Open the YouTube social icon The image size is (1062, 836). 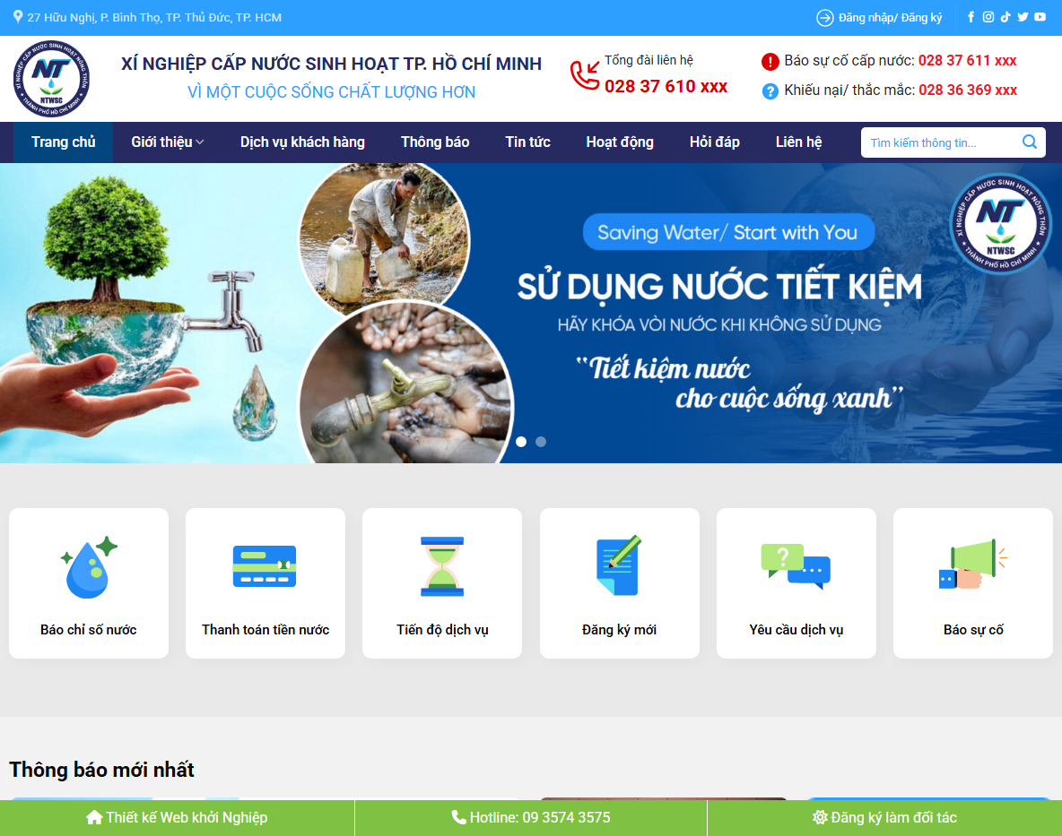click(1040, 17)
